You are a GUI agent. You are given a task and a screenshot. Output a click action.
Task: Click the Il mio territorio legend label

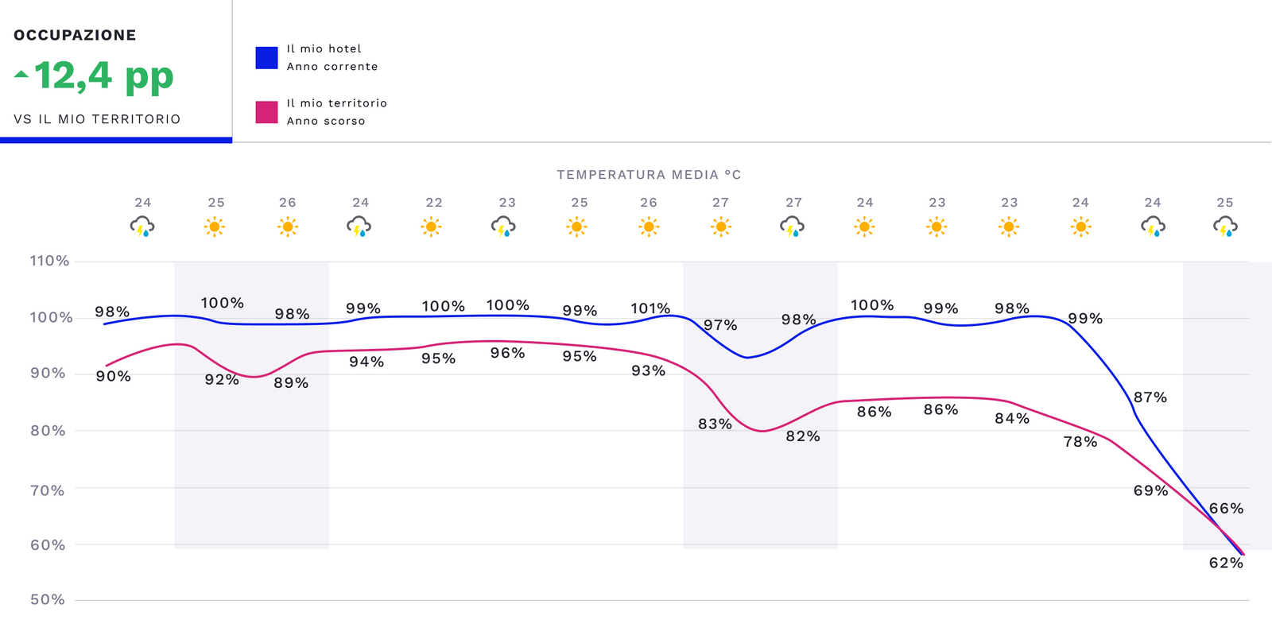click(336, 103)
